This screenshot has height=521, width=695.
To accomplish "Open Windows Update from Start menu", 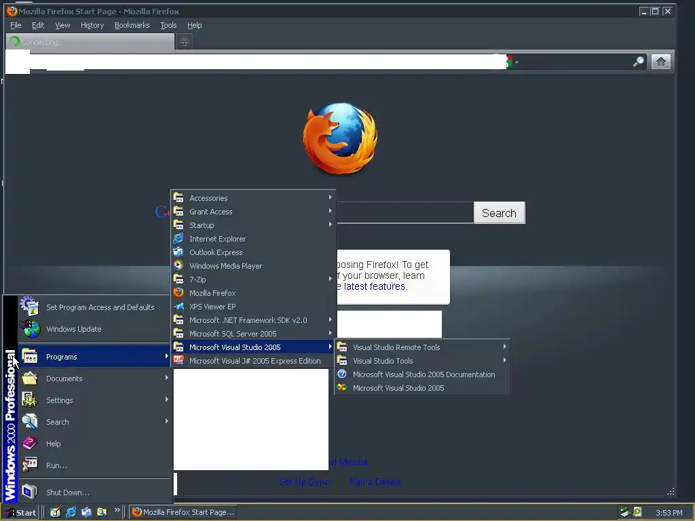I will pyautogui.click(x=94, y=329).
